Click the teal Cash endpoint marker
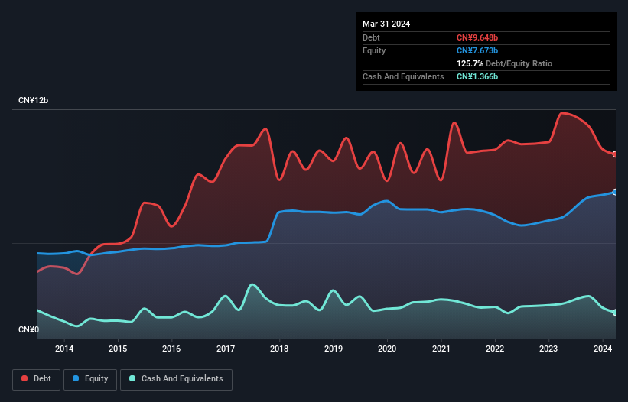 click(x=615, y=313)
